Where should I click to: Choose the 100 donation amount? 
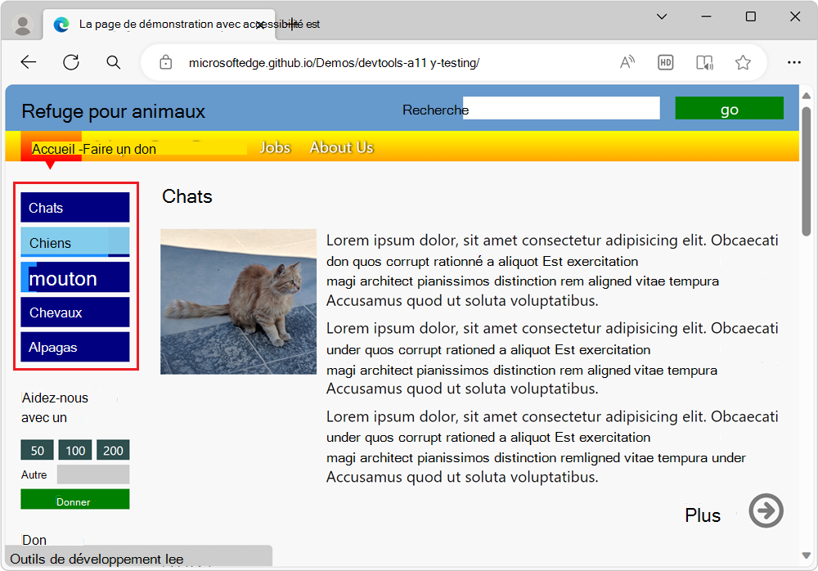click(x=75, y=450)
